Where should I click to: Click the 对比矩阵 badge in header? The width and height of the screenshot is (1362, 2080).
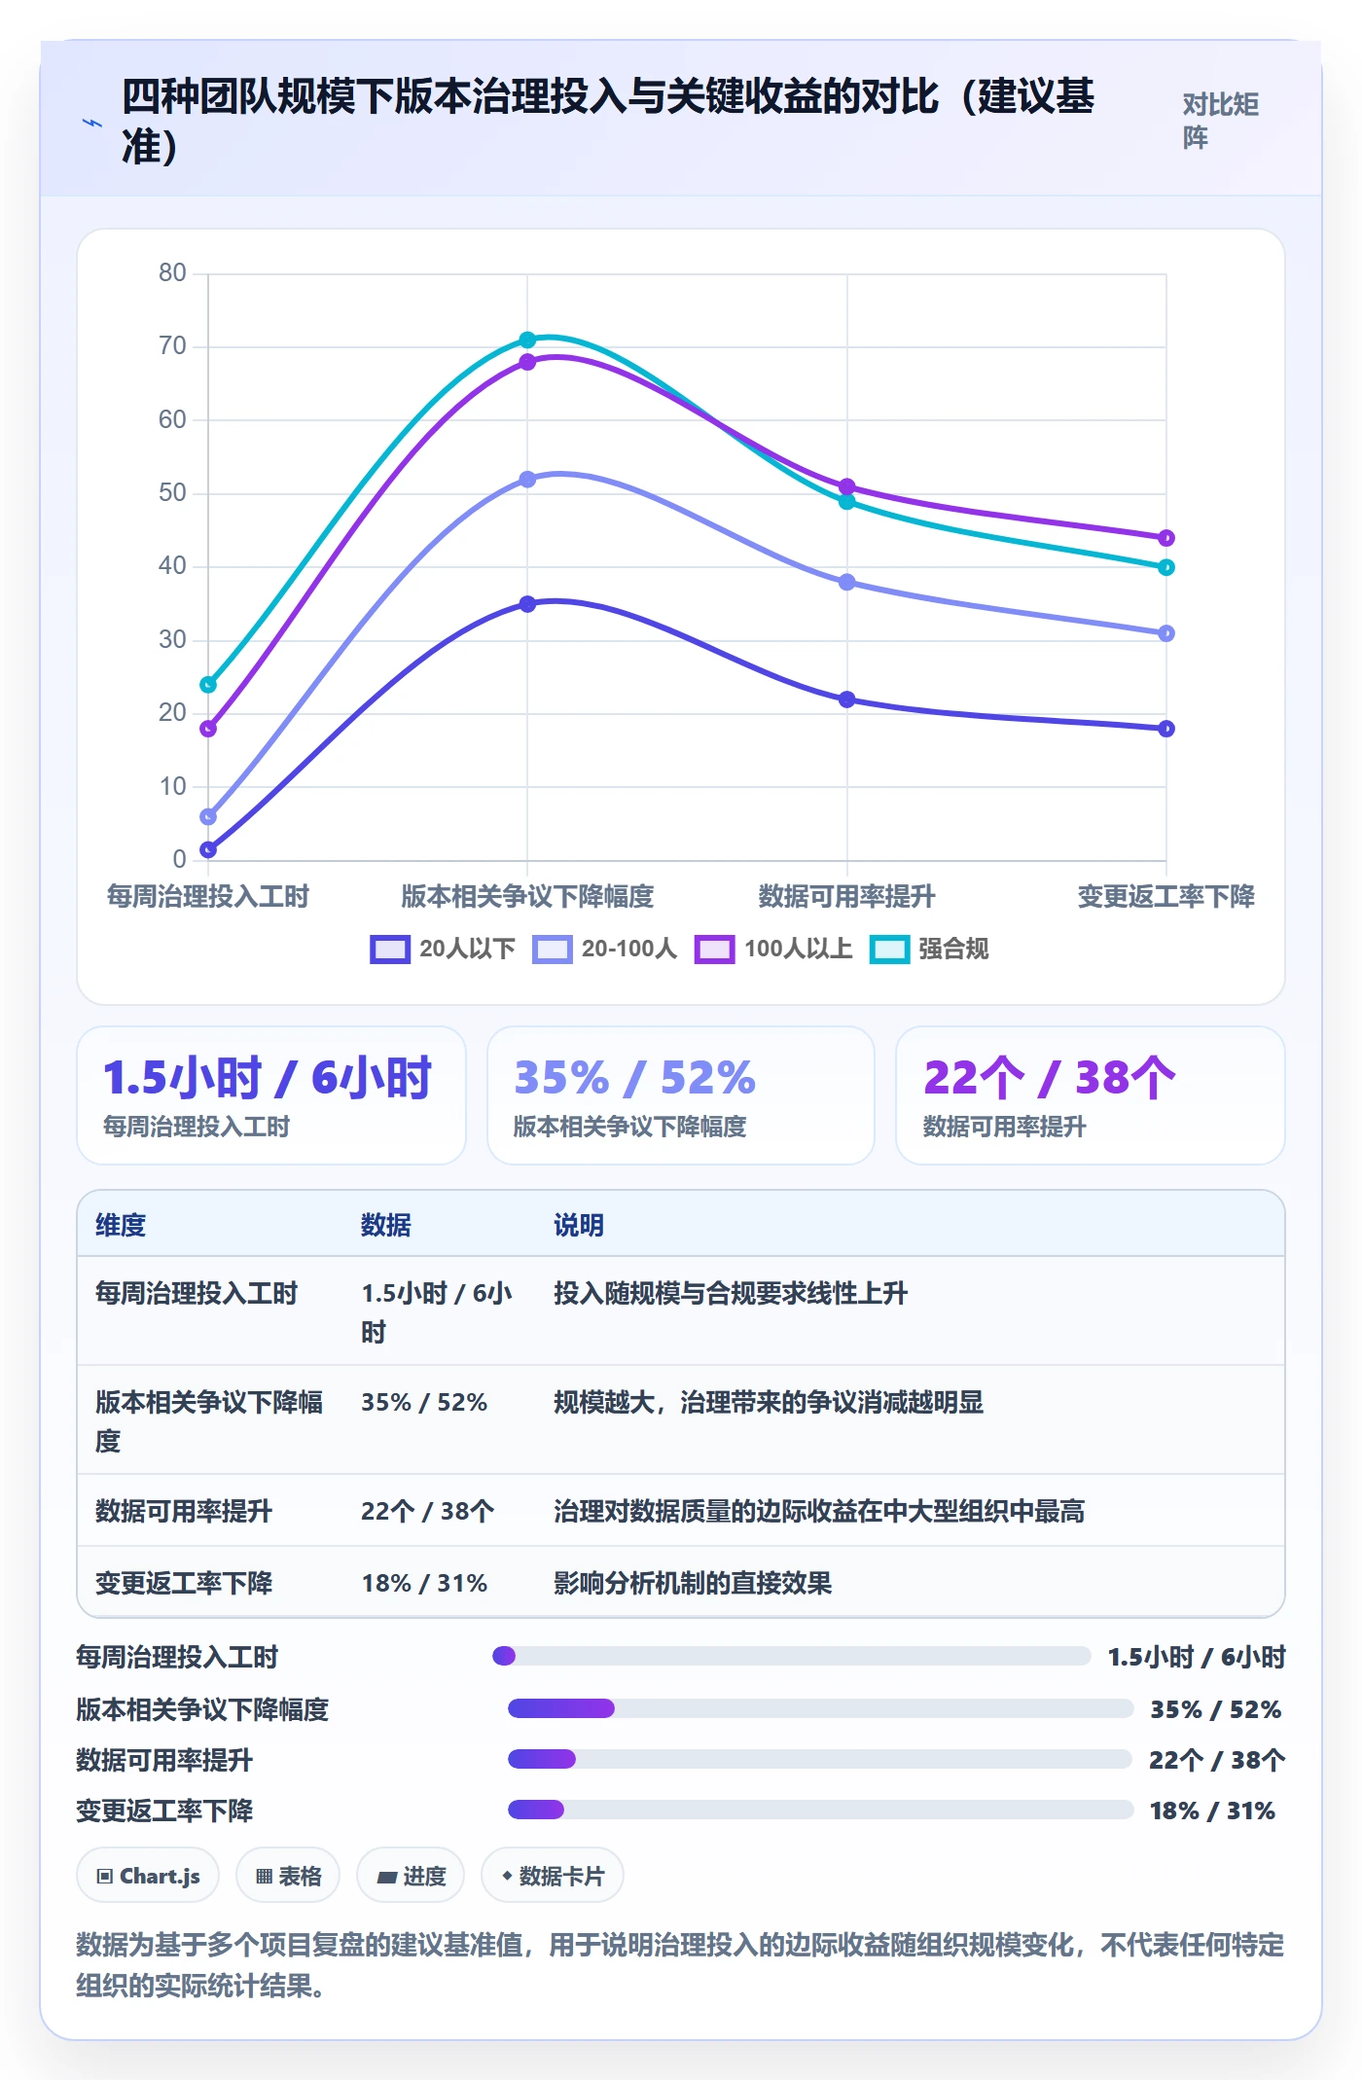[1221, 121]
